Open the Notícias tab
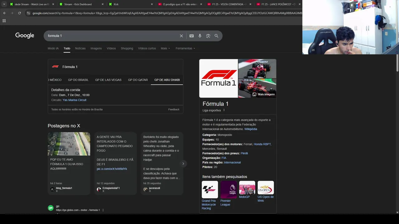 80,48
